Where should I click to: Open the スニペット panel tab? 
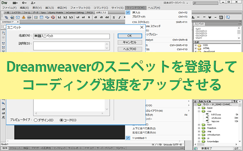(199, 24)
